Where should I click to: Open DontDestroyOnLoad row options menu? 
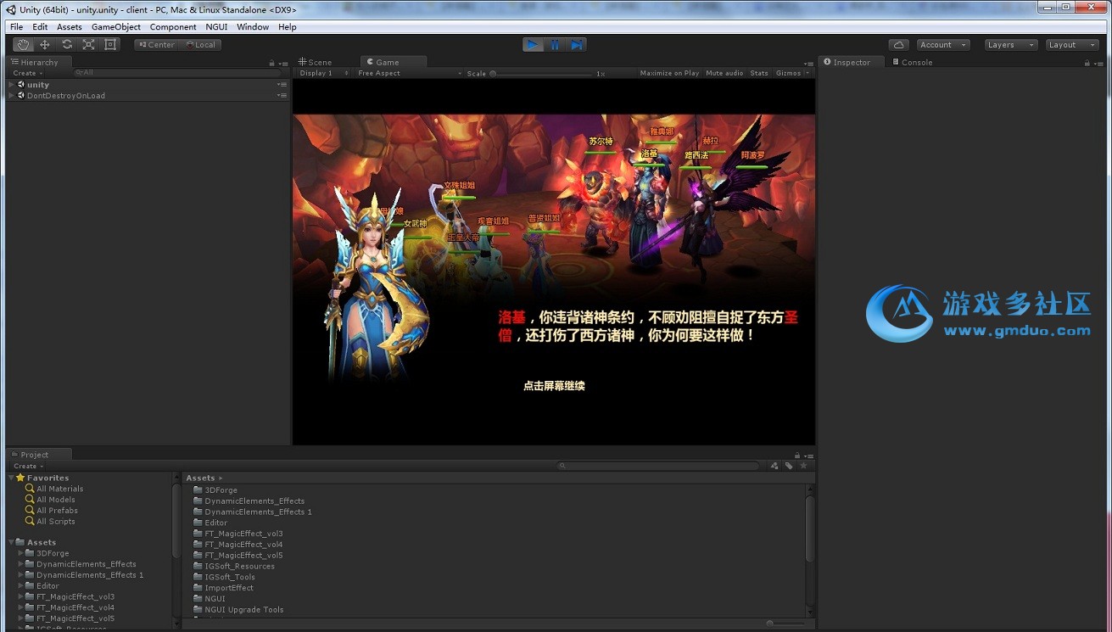(282, 96)
